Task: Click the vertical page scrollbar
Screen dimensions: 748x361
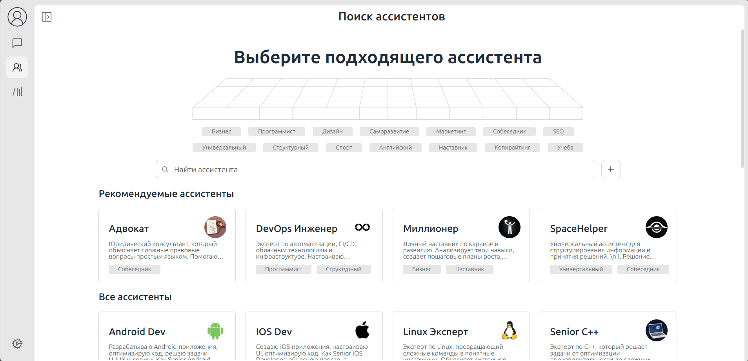Action: [742, 98]
